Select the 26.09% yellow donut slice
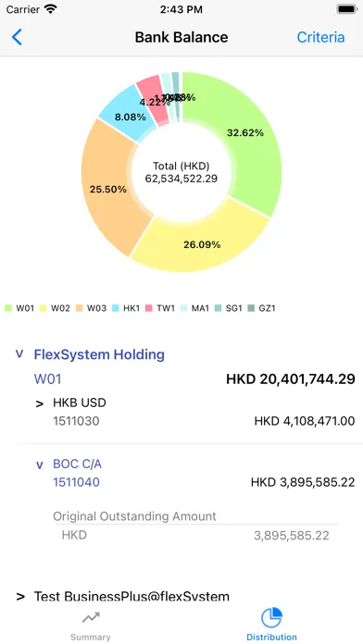The image size is (363, 644). (202, 245)
